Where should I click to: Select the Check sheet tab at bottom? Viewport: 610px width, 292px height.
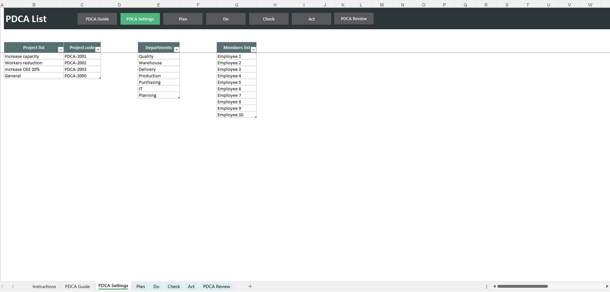click(173, 287)
